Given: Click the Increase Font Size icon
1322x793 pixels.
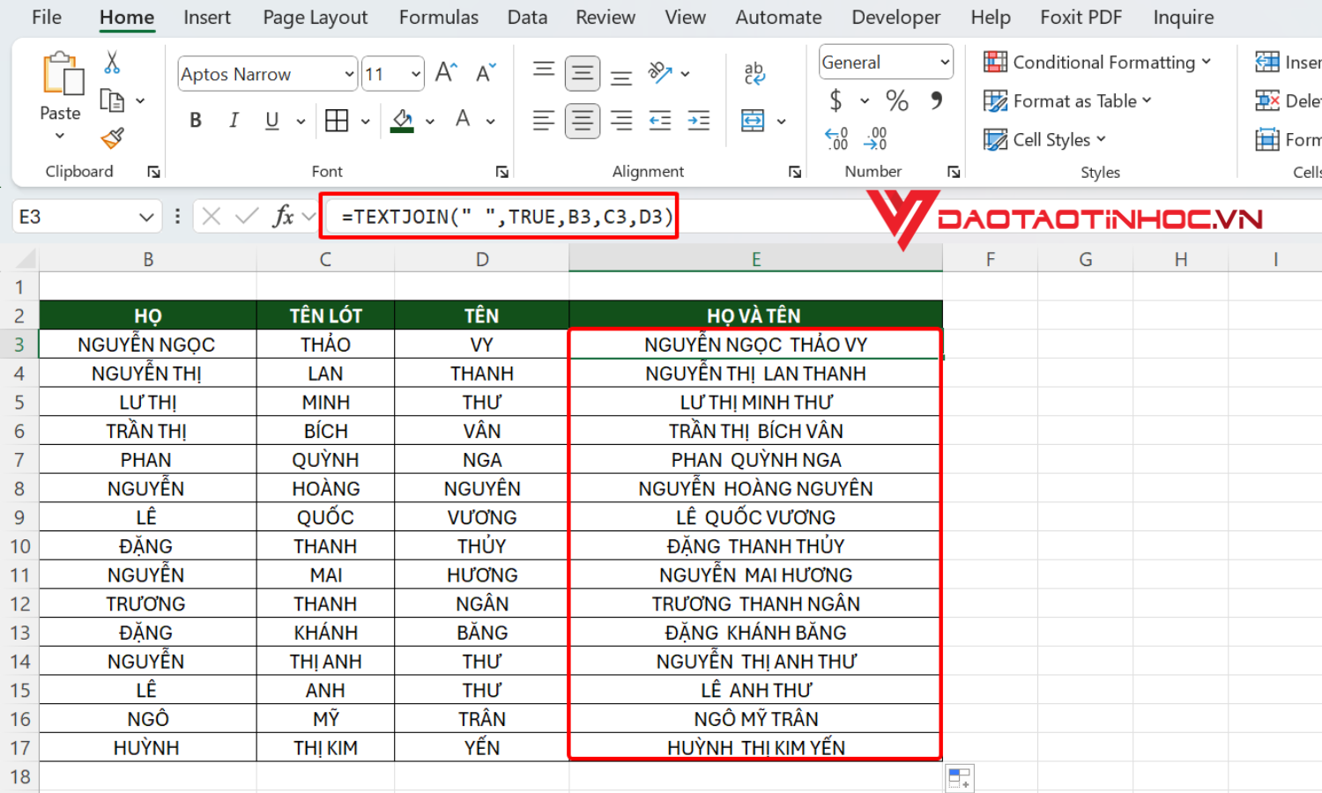Looking at the screenshot, I should (445, 73).
